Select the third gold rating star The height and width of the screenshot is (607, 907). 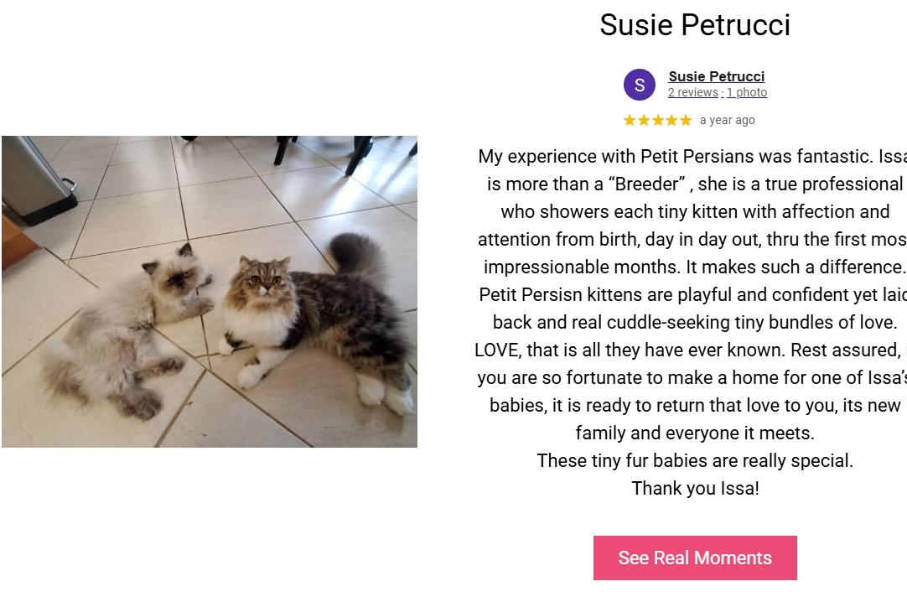(658, 121)
